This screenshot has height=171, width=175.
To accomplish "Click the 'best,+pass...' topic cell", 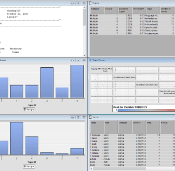I will (x=153, y=30).
